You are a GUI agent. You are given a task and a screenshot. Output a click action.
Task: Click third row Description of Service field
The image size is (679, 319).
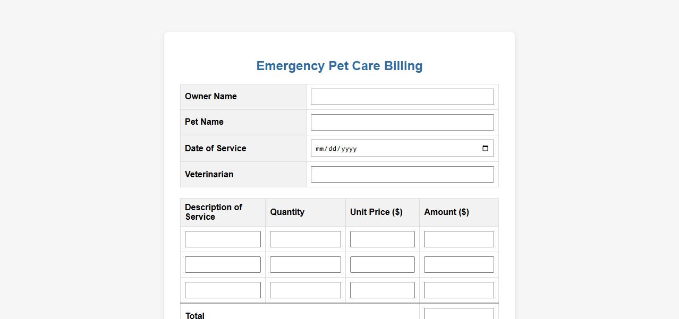click(223, 290)
